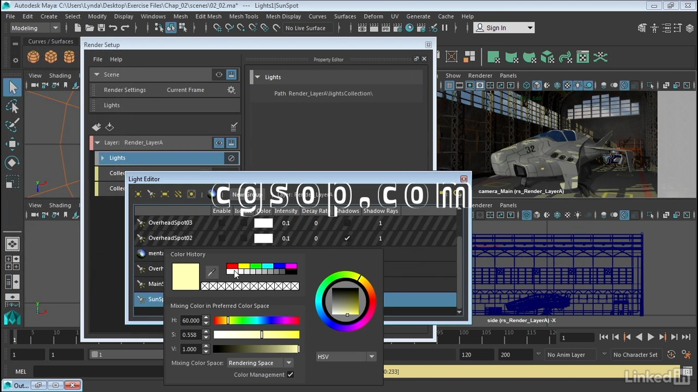The width and height of the screenshot is (698, 392).
Task: Toggle Shadows checkbox for OverheadSpot02
Action: click(347, 238)
